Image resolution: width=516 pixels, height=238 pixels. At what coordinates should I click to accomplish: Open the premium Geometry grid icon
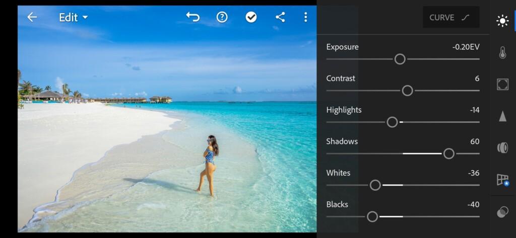502,180
